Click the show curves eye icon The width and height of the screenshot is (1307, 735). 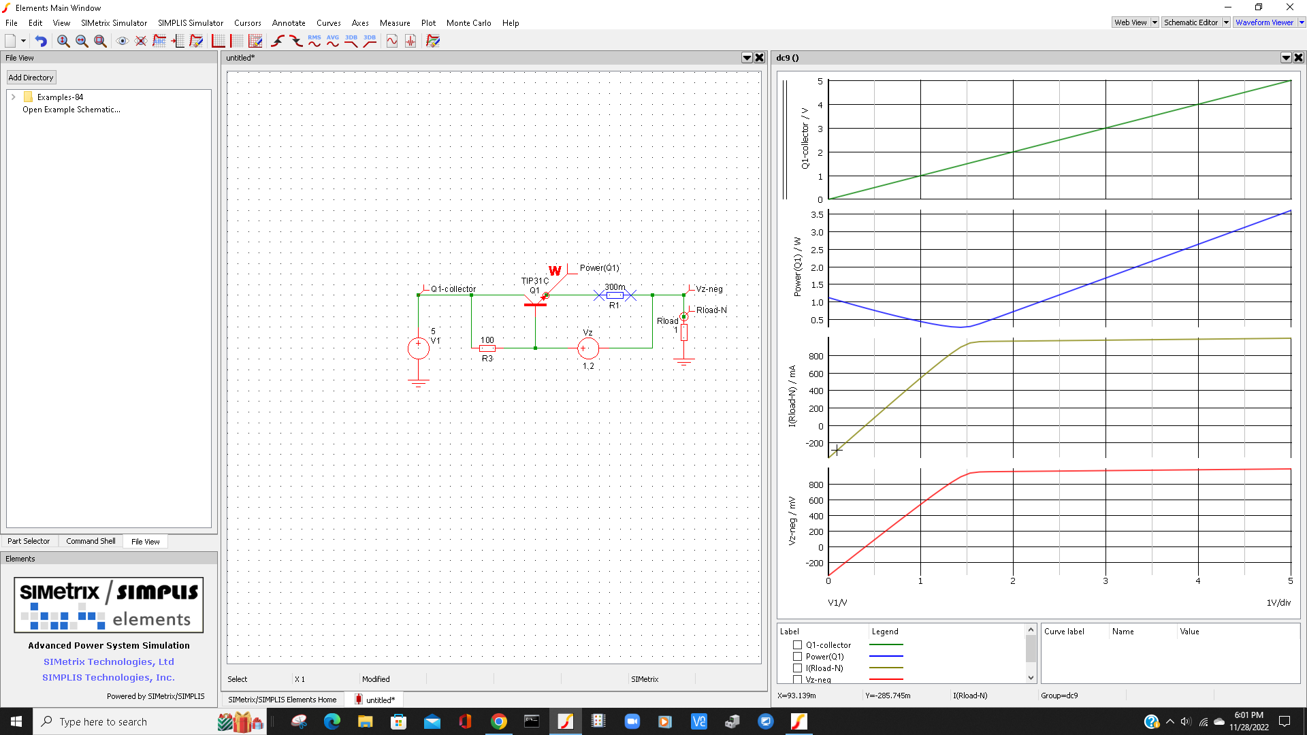click(x=123, y=41)
